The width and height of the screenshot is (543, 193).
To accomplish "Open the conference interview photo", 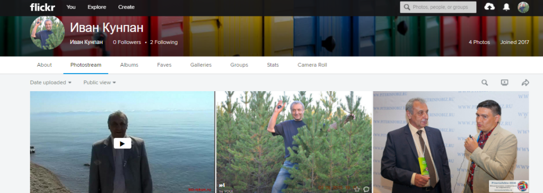I will [451, 142].
